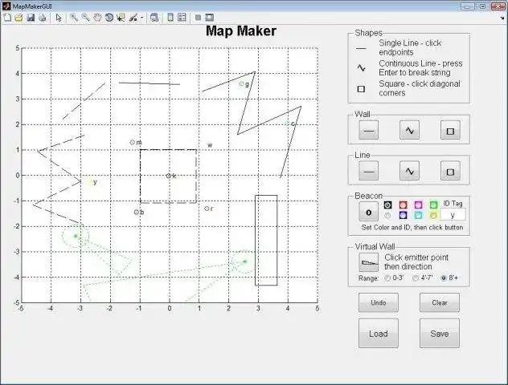Screen dimensions: 508x385
Task: Click the 'Set Color and ID' instruction text
Action: [x=412, y=227]
